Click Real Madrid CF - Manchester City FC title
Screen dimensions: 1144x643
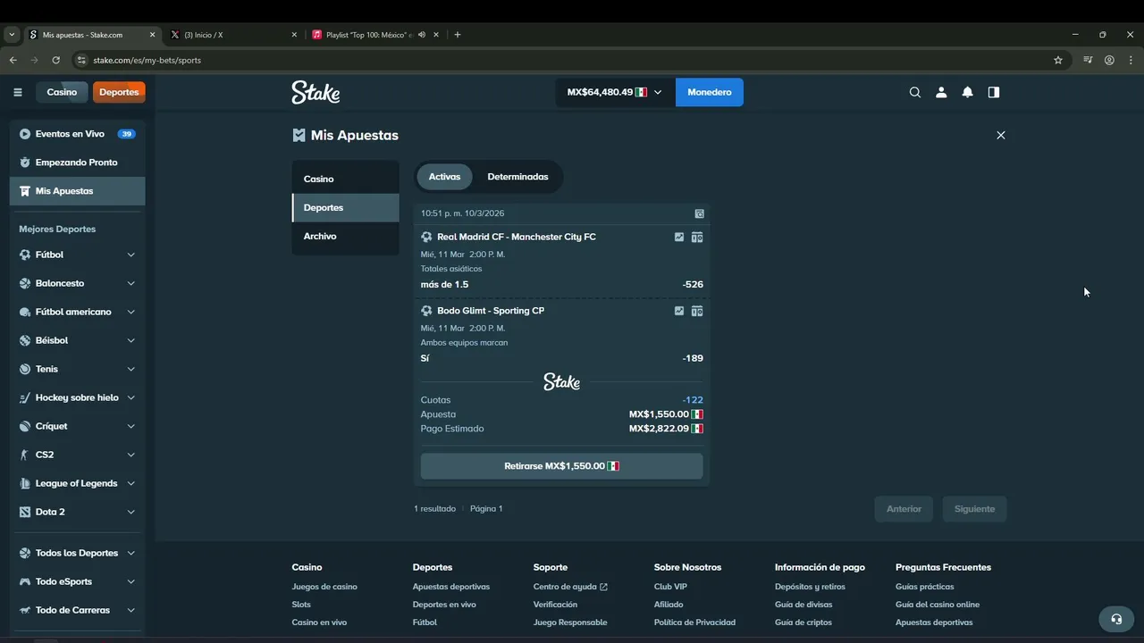[517, 237]
